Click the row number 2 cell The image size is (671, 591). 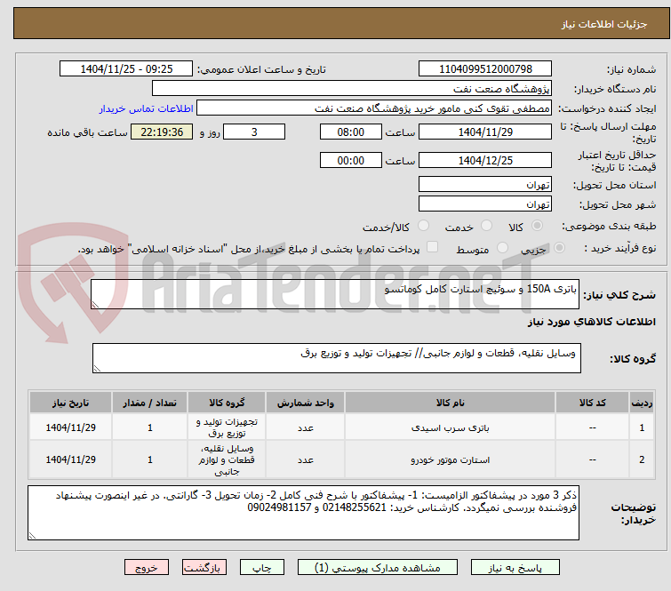642,459
